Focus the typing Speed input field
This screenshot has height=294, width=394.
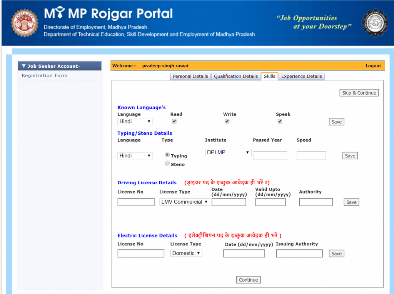(x=311, y=155)
